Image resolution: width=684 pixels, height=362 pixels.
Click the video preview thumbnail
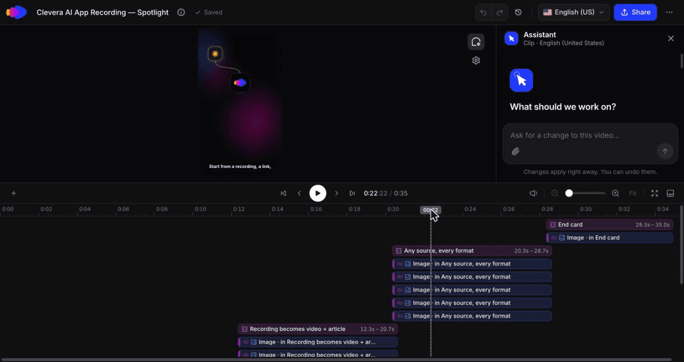(240, 102)
